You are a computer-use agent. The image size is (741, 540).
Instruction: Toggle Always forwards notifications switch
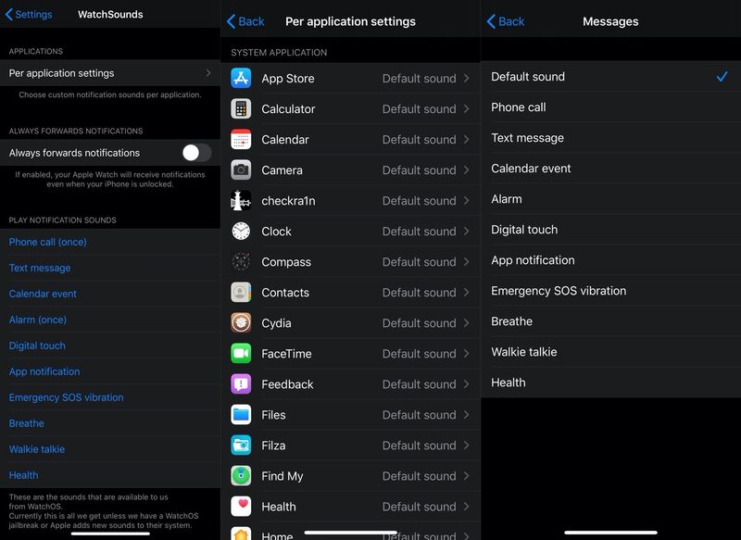pos(196,153)
